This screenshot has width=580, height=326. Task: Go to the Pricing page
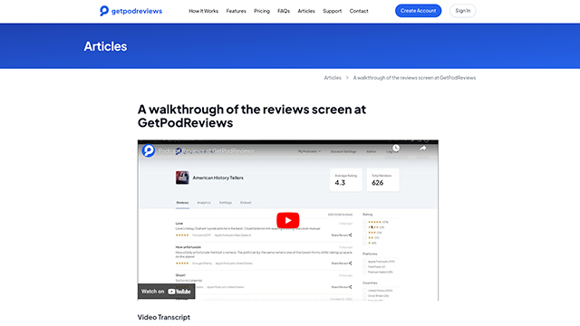pos(262,11)
